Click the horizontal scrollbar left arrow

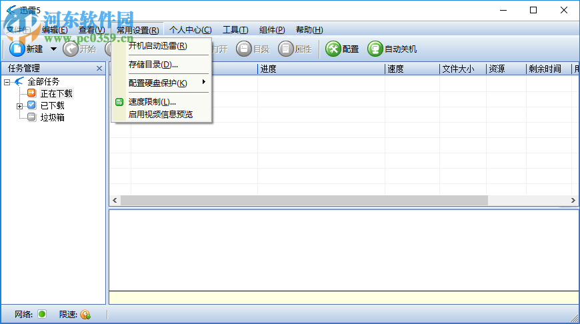[x=115, y=200]
